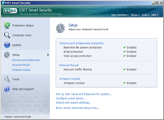Open the Help dropdown menu in header

pyautogui.click(x=155, y=15)
